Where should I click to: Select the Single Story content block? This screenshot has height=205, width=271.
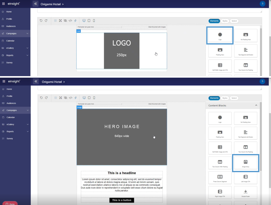point(246,163)
